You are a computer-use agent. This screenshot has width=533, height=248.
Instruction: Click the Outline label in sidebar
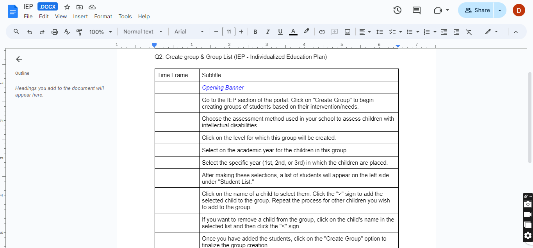[x=22, y=73]
